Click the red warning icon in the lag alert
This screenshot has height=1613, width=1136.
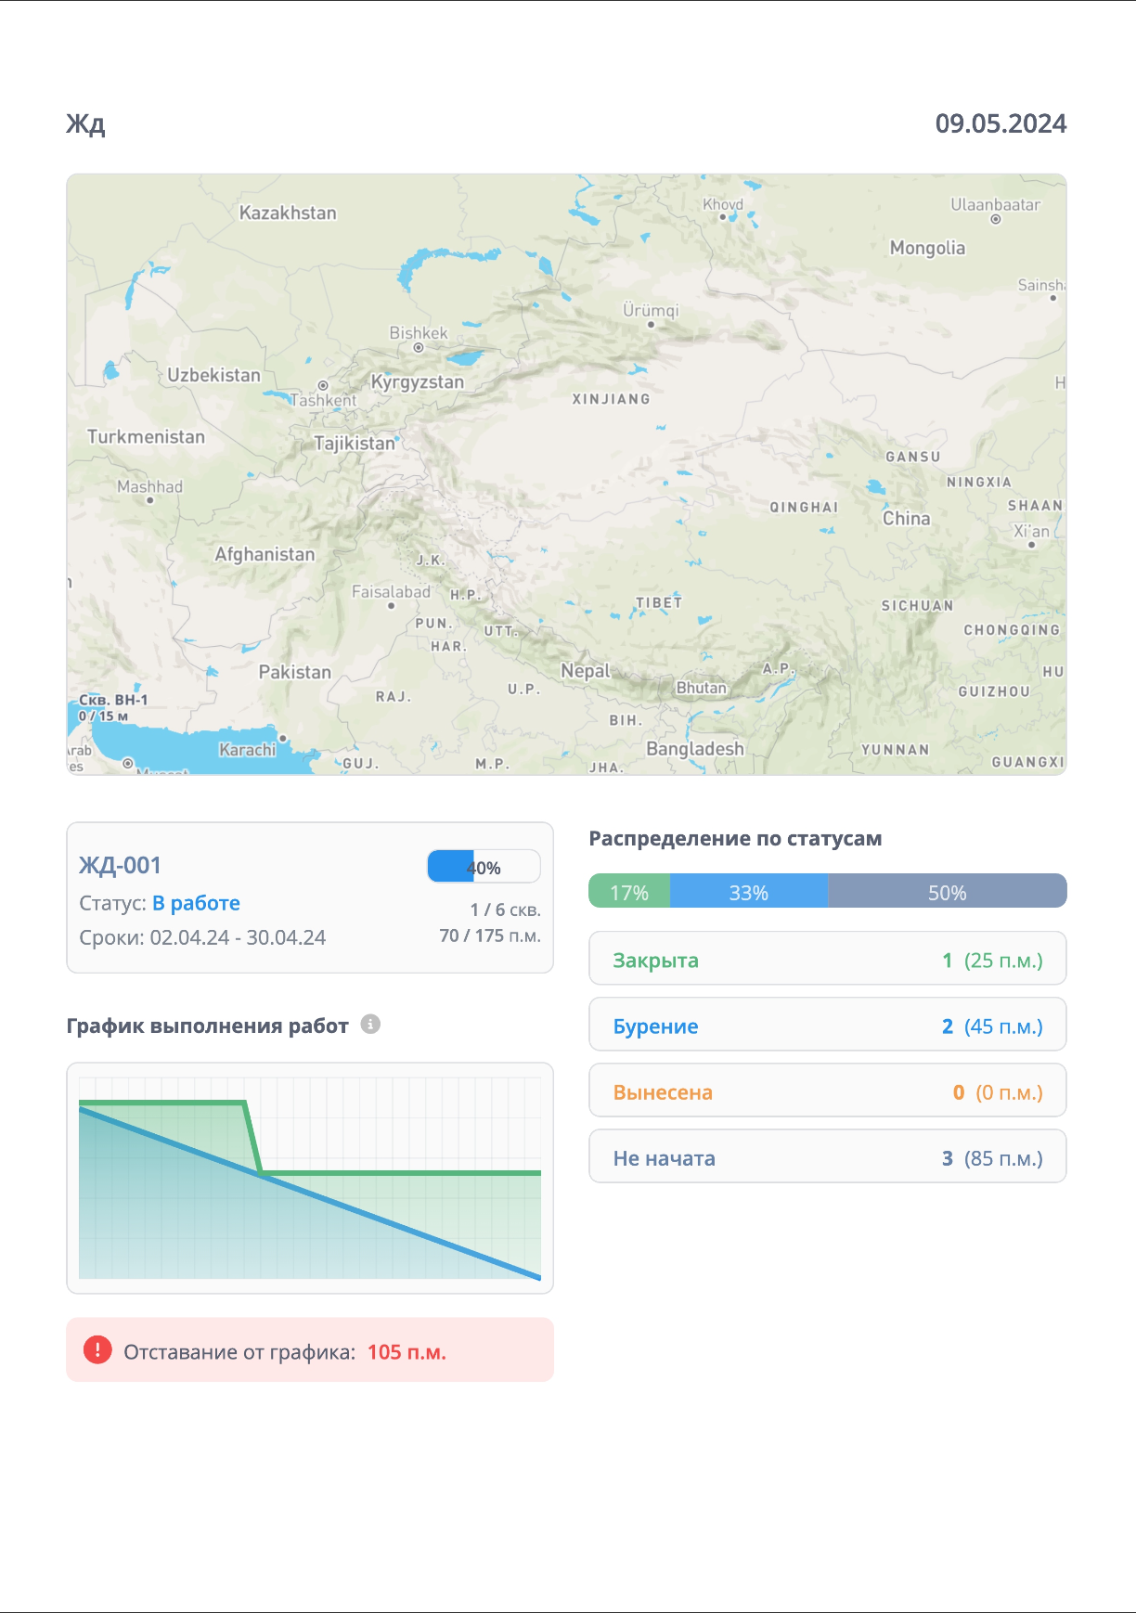click(97, 1350)
